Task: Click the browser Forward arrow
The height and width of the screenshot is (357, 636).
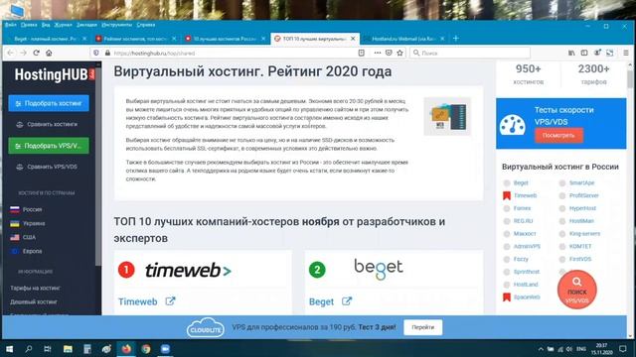Action: 23,53
